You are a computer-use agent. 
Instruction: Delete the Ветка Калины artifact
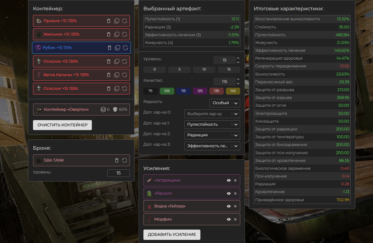tap(108, 75)
